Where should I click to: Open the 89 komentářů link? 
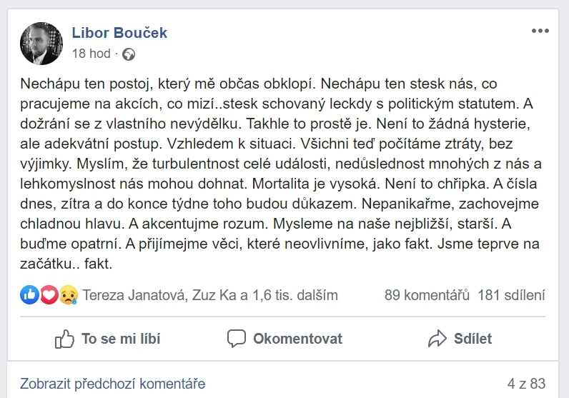click(427, 295)
